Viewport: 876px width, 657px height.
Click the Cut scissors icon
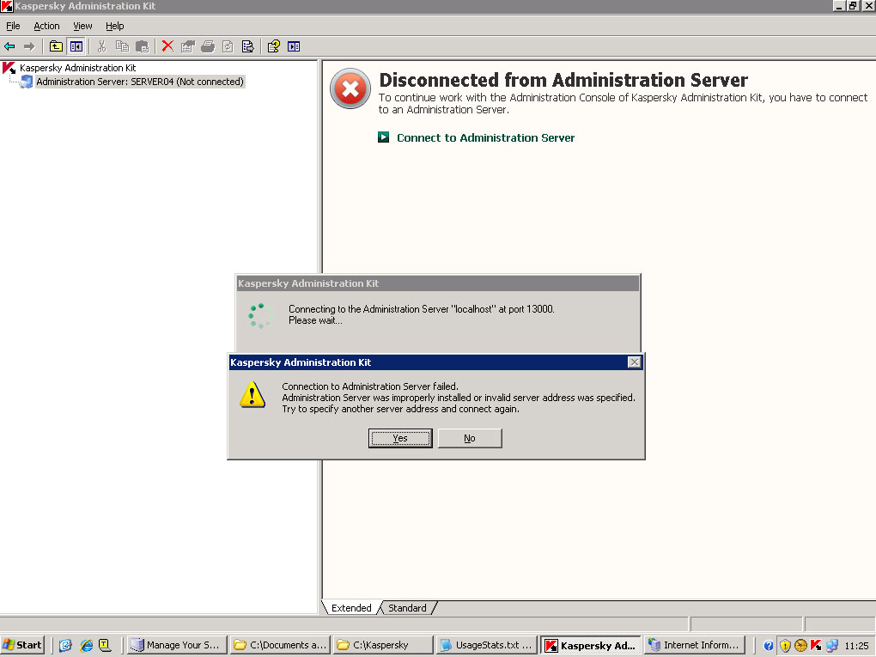(101, 46)
